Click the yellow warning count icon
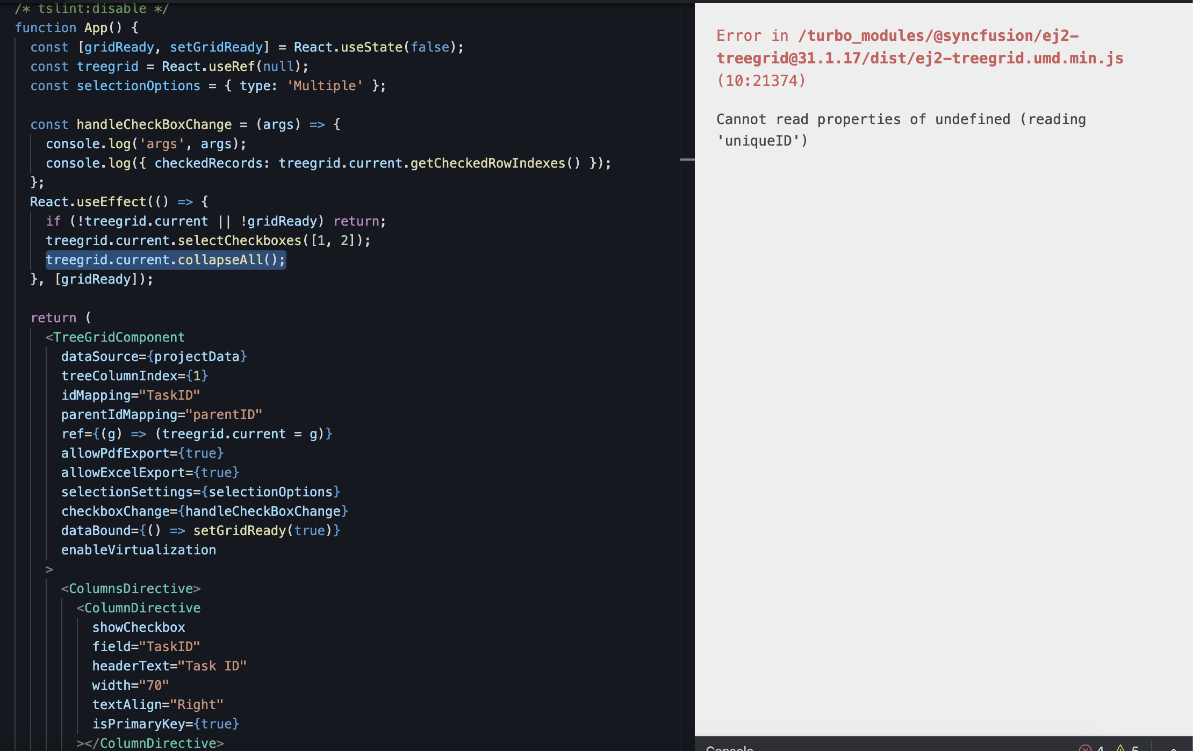 tap(1120, 748)
